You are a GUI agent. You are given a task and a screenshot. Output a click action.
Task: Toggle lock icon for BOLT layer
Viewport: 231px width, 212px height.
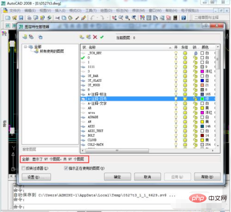coord(195,135)
